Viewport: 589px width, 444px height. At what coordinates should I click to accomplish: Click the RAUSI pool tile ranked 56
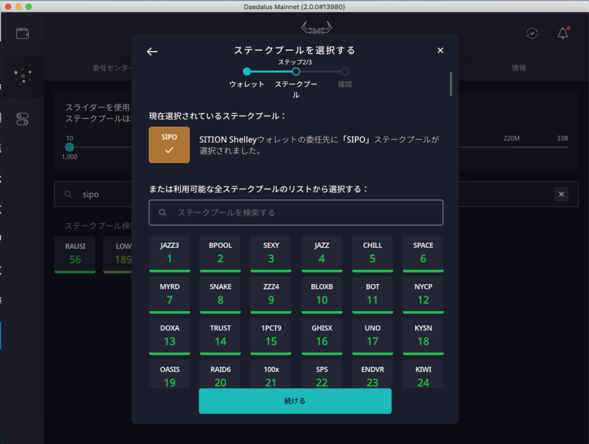coord(75,254)
